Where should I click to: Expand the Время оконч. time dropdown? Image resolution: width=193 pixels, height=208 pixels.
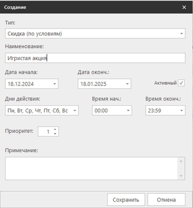(181, 110)
